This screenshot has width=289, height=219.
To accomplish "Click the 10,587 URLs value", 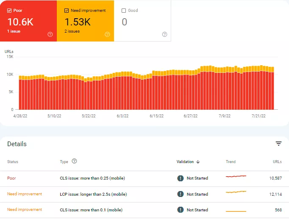I will tap(275, 178).
